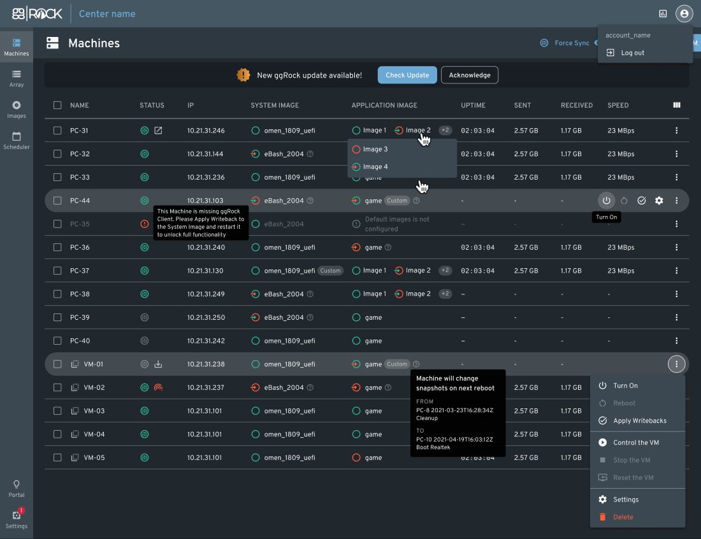Open the Array sidebar section
This screenshot has width=701, height=539.
pyautogui.click(x=17, y=78)
